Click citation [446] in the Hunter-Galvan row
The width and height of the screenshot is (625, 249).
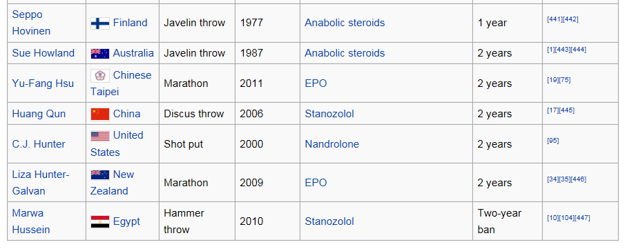[x=578, y=179]
